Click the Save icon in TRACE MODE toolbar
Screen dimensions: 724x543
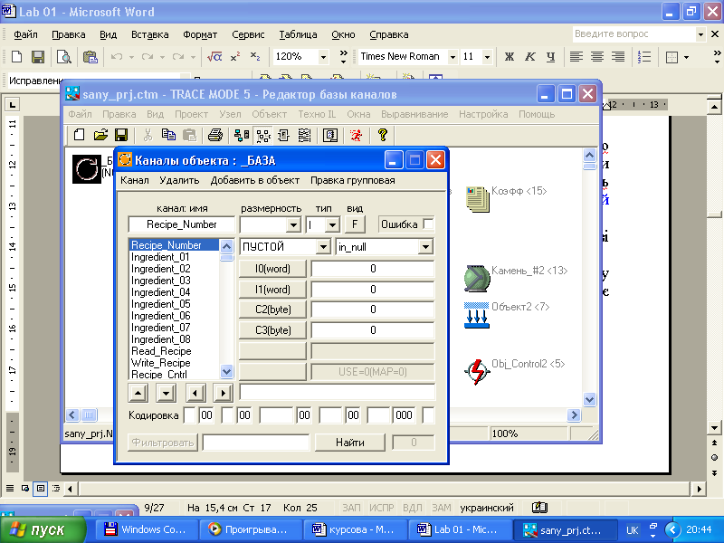coord(120,135)
